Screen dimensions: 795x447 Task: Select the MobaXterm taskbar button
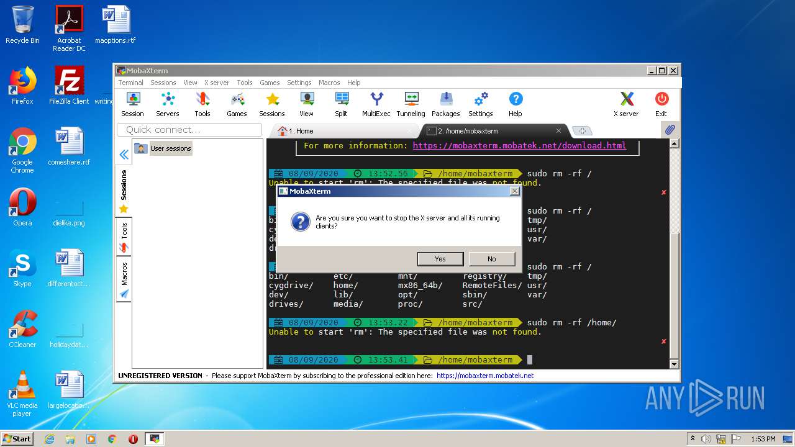click(x=155, y=439)
